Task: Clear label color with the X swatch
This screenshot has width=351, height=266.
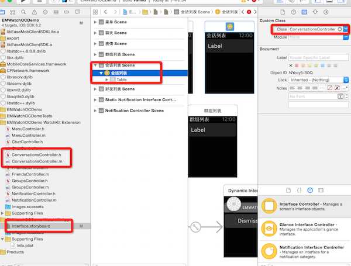Action: (291, 65)
